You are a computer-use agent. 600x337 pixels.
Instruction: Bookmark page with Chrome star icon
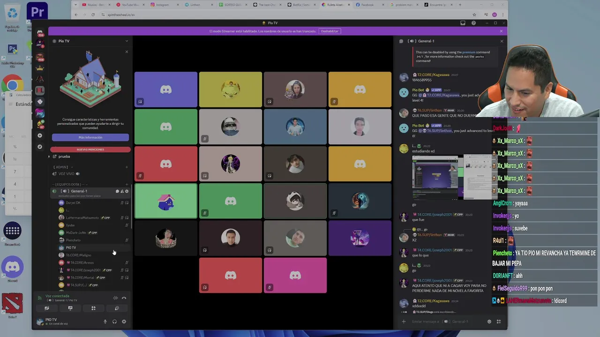tap(474, 15)
